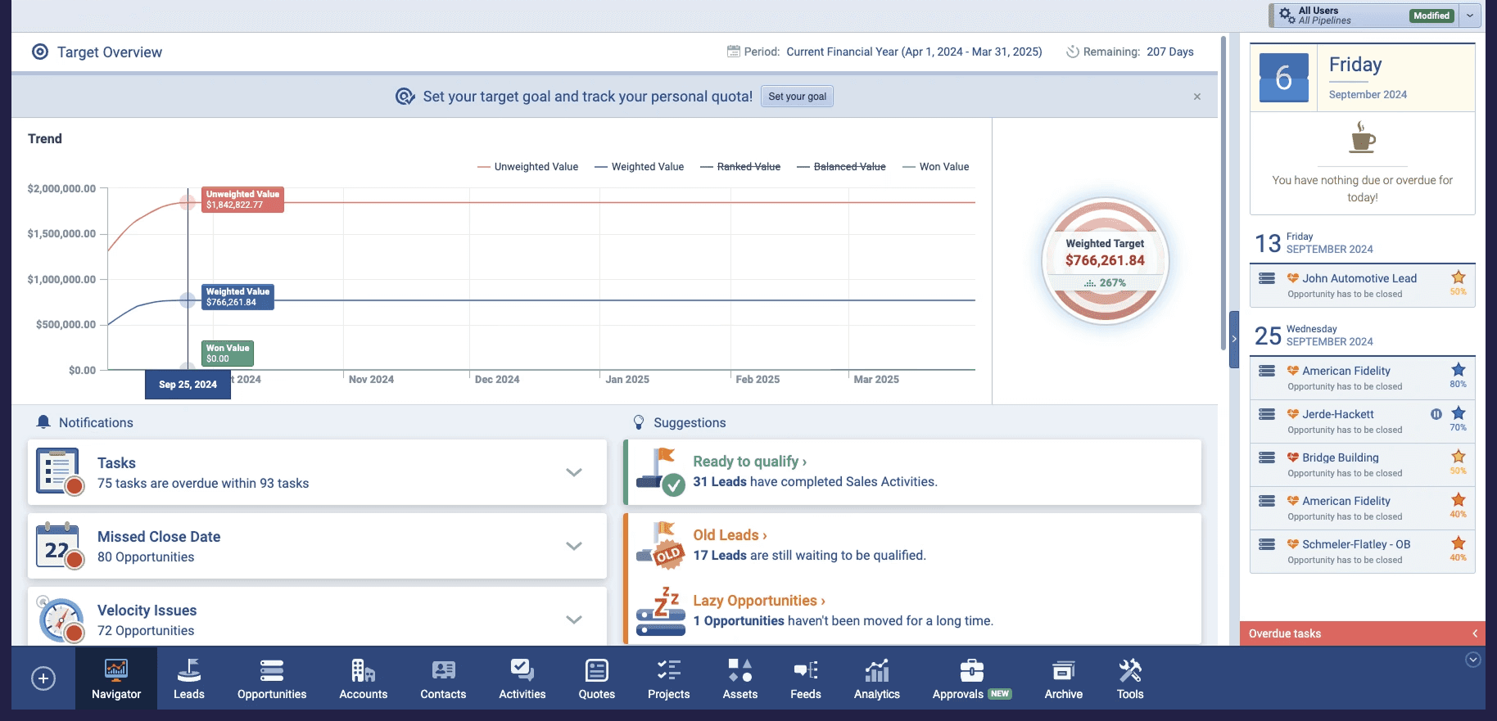
Task: Click the Tasks notification clipboard icon
Action: tap(59, 471)
